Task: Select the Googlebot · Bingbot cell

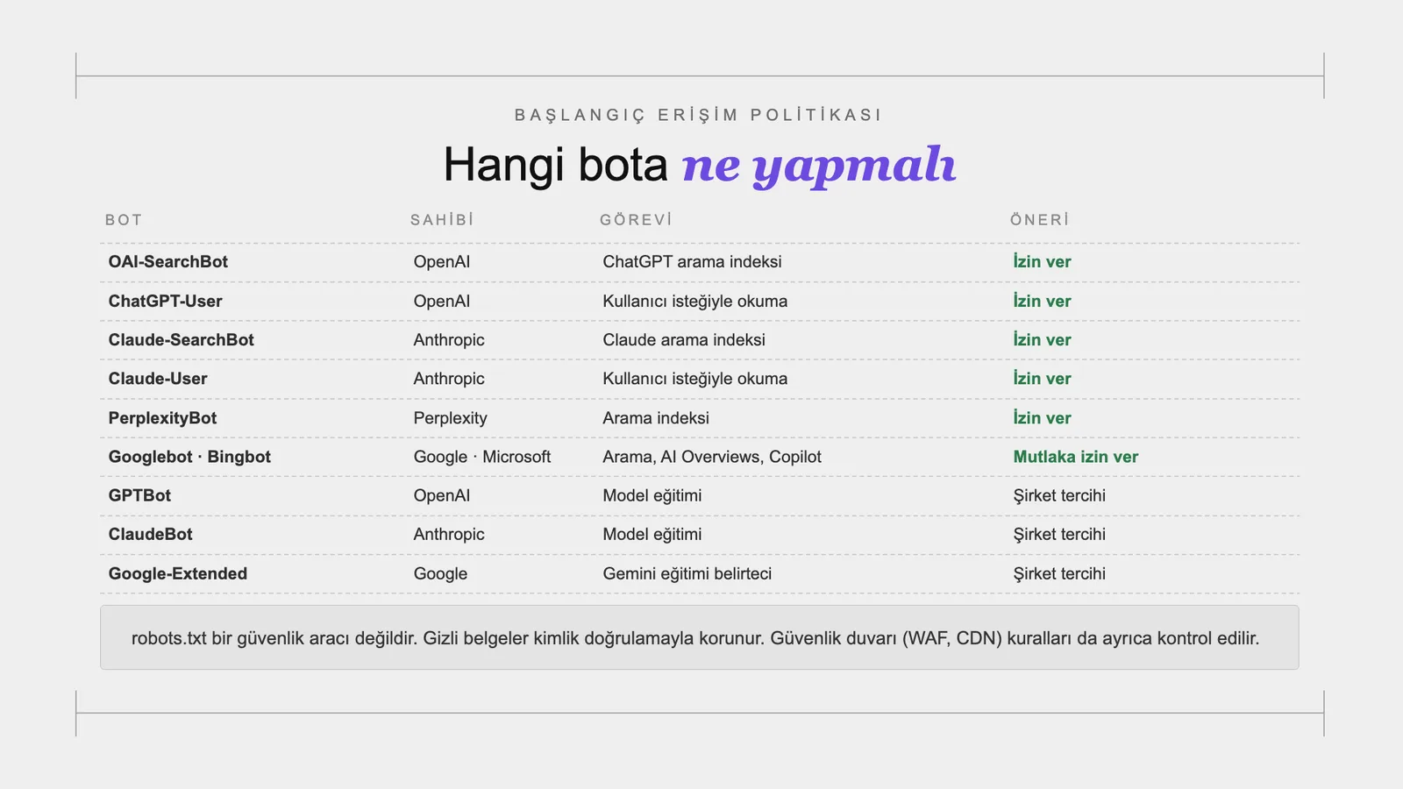Action: point(189,457)
